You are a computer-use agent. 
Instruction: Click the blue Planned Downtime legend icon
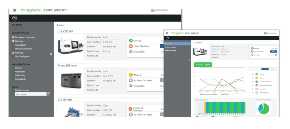[x=257, y=82]
